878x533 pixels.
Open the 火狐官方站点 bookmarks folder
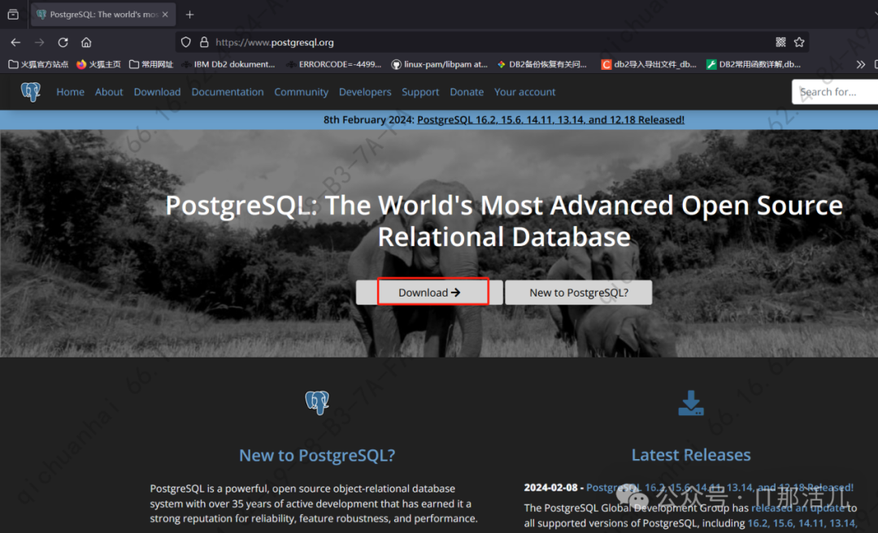tap(38, 64)
